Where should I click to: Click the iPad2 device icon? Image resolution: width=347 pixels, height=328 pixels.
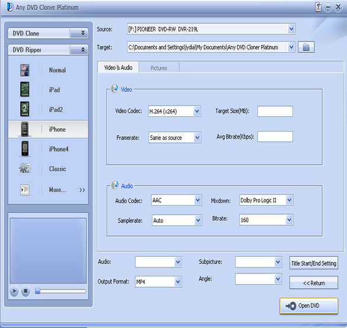point(24,109)
